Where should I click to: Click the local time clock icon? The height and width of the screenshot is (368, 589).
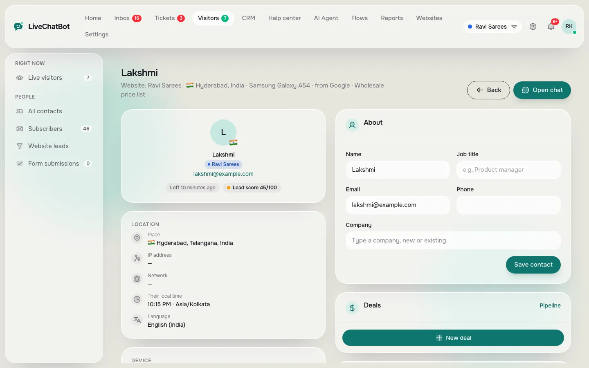pos(137,299)
